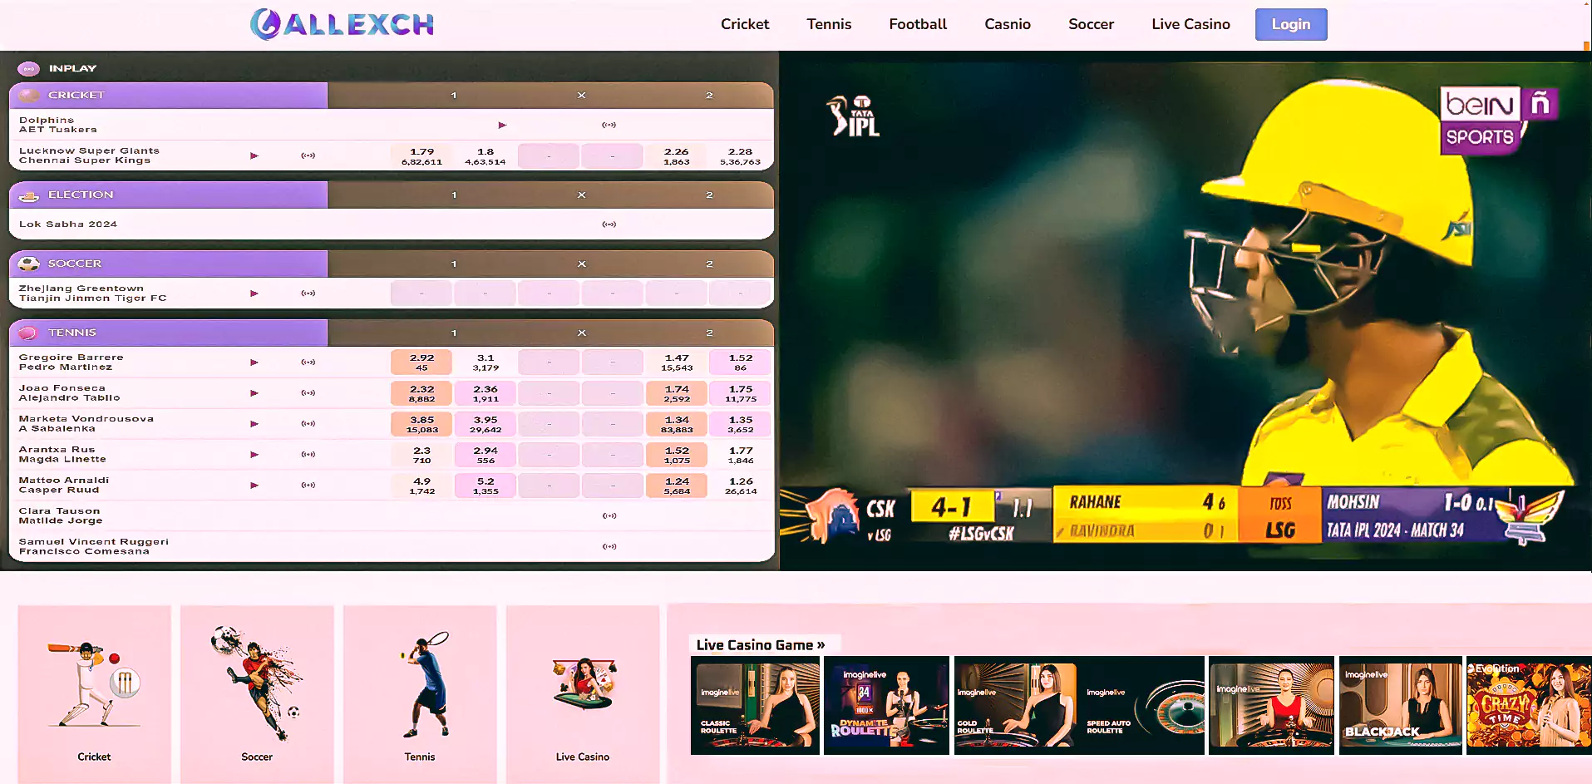Screen dimensions: 1592x784
Task: Open the Live Casino menu item
Action: pyautogui.click(x=1190, y=24)
